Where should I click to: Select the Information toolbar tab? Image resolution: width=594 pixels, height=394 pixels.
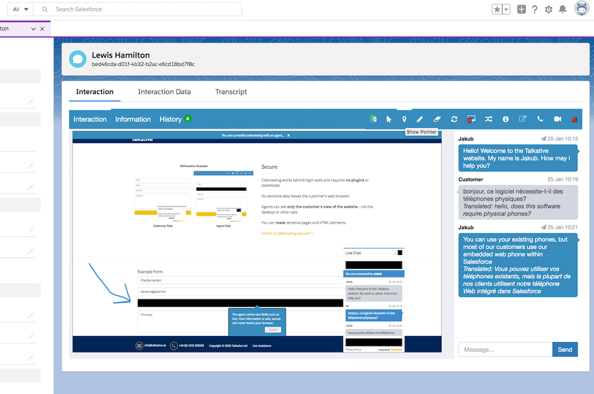tap(133, 119)
